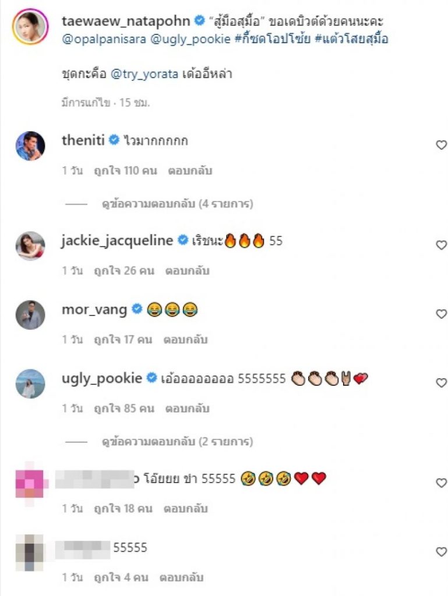
Task: Reply to jackie_jacqueline's comment
Action: click(187, 271)
